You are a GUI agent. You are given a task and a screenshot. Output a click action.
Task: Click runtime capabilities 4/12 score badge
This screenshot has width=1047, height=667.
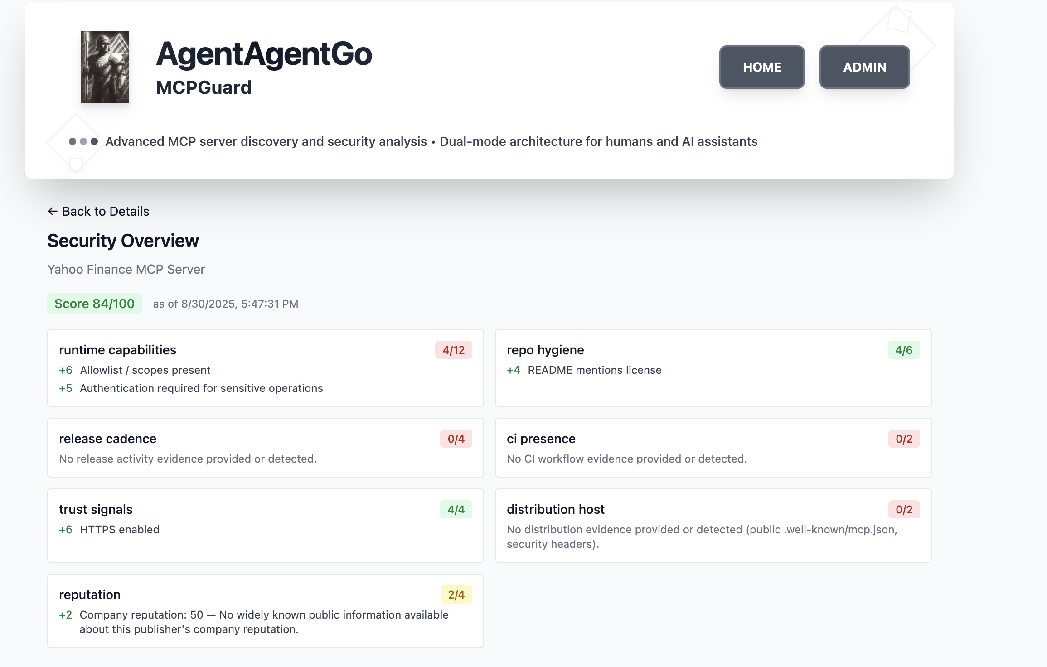(x=453, y=350)
